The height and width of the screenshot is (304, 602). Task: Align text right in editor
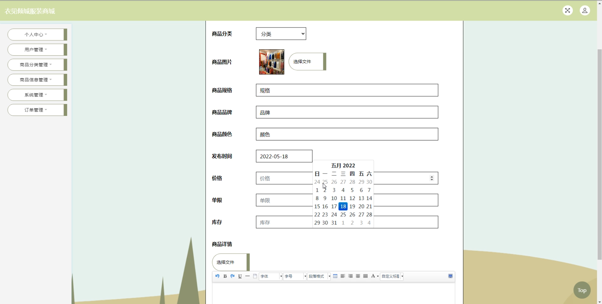pos(350,276)
